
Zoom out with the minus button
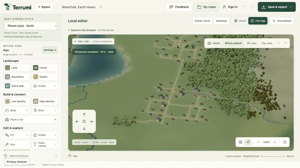pos(258,142)
